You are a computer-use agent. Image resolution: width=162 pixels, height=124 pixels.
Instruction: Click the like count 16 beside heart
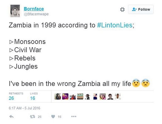60,117
